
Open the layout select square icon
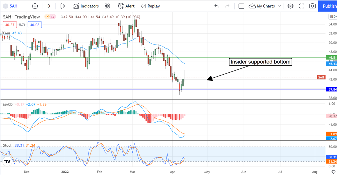(x=241, y=6)
